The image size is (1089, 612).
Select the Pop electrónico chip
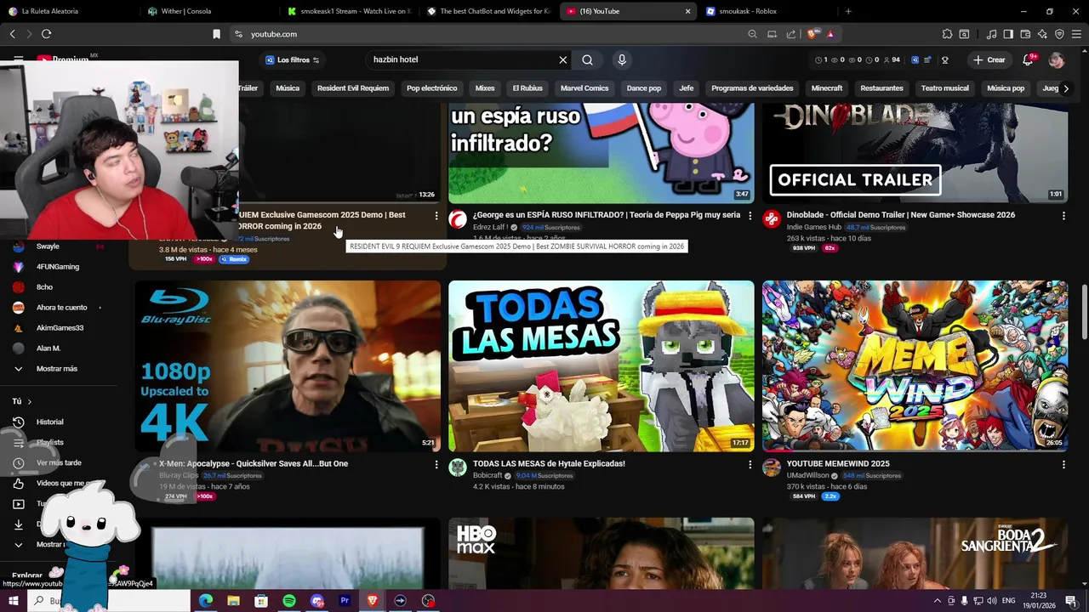(x=432, y=88)
